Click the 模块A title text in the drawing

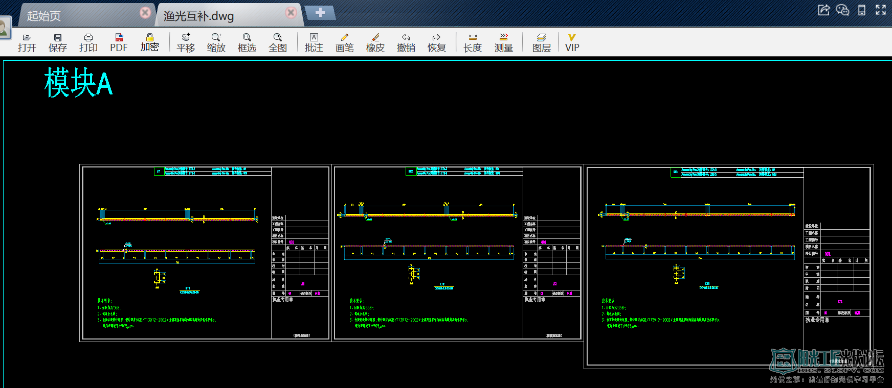[x=78, y=83]
